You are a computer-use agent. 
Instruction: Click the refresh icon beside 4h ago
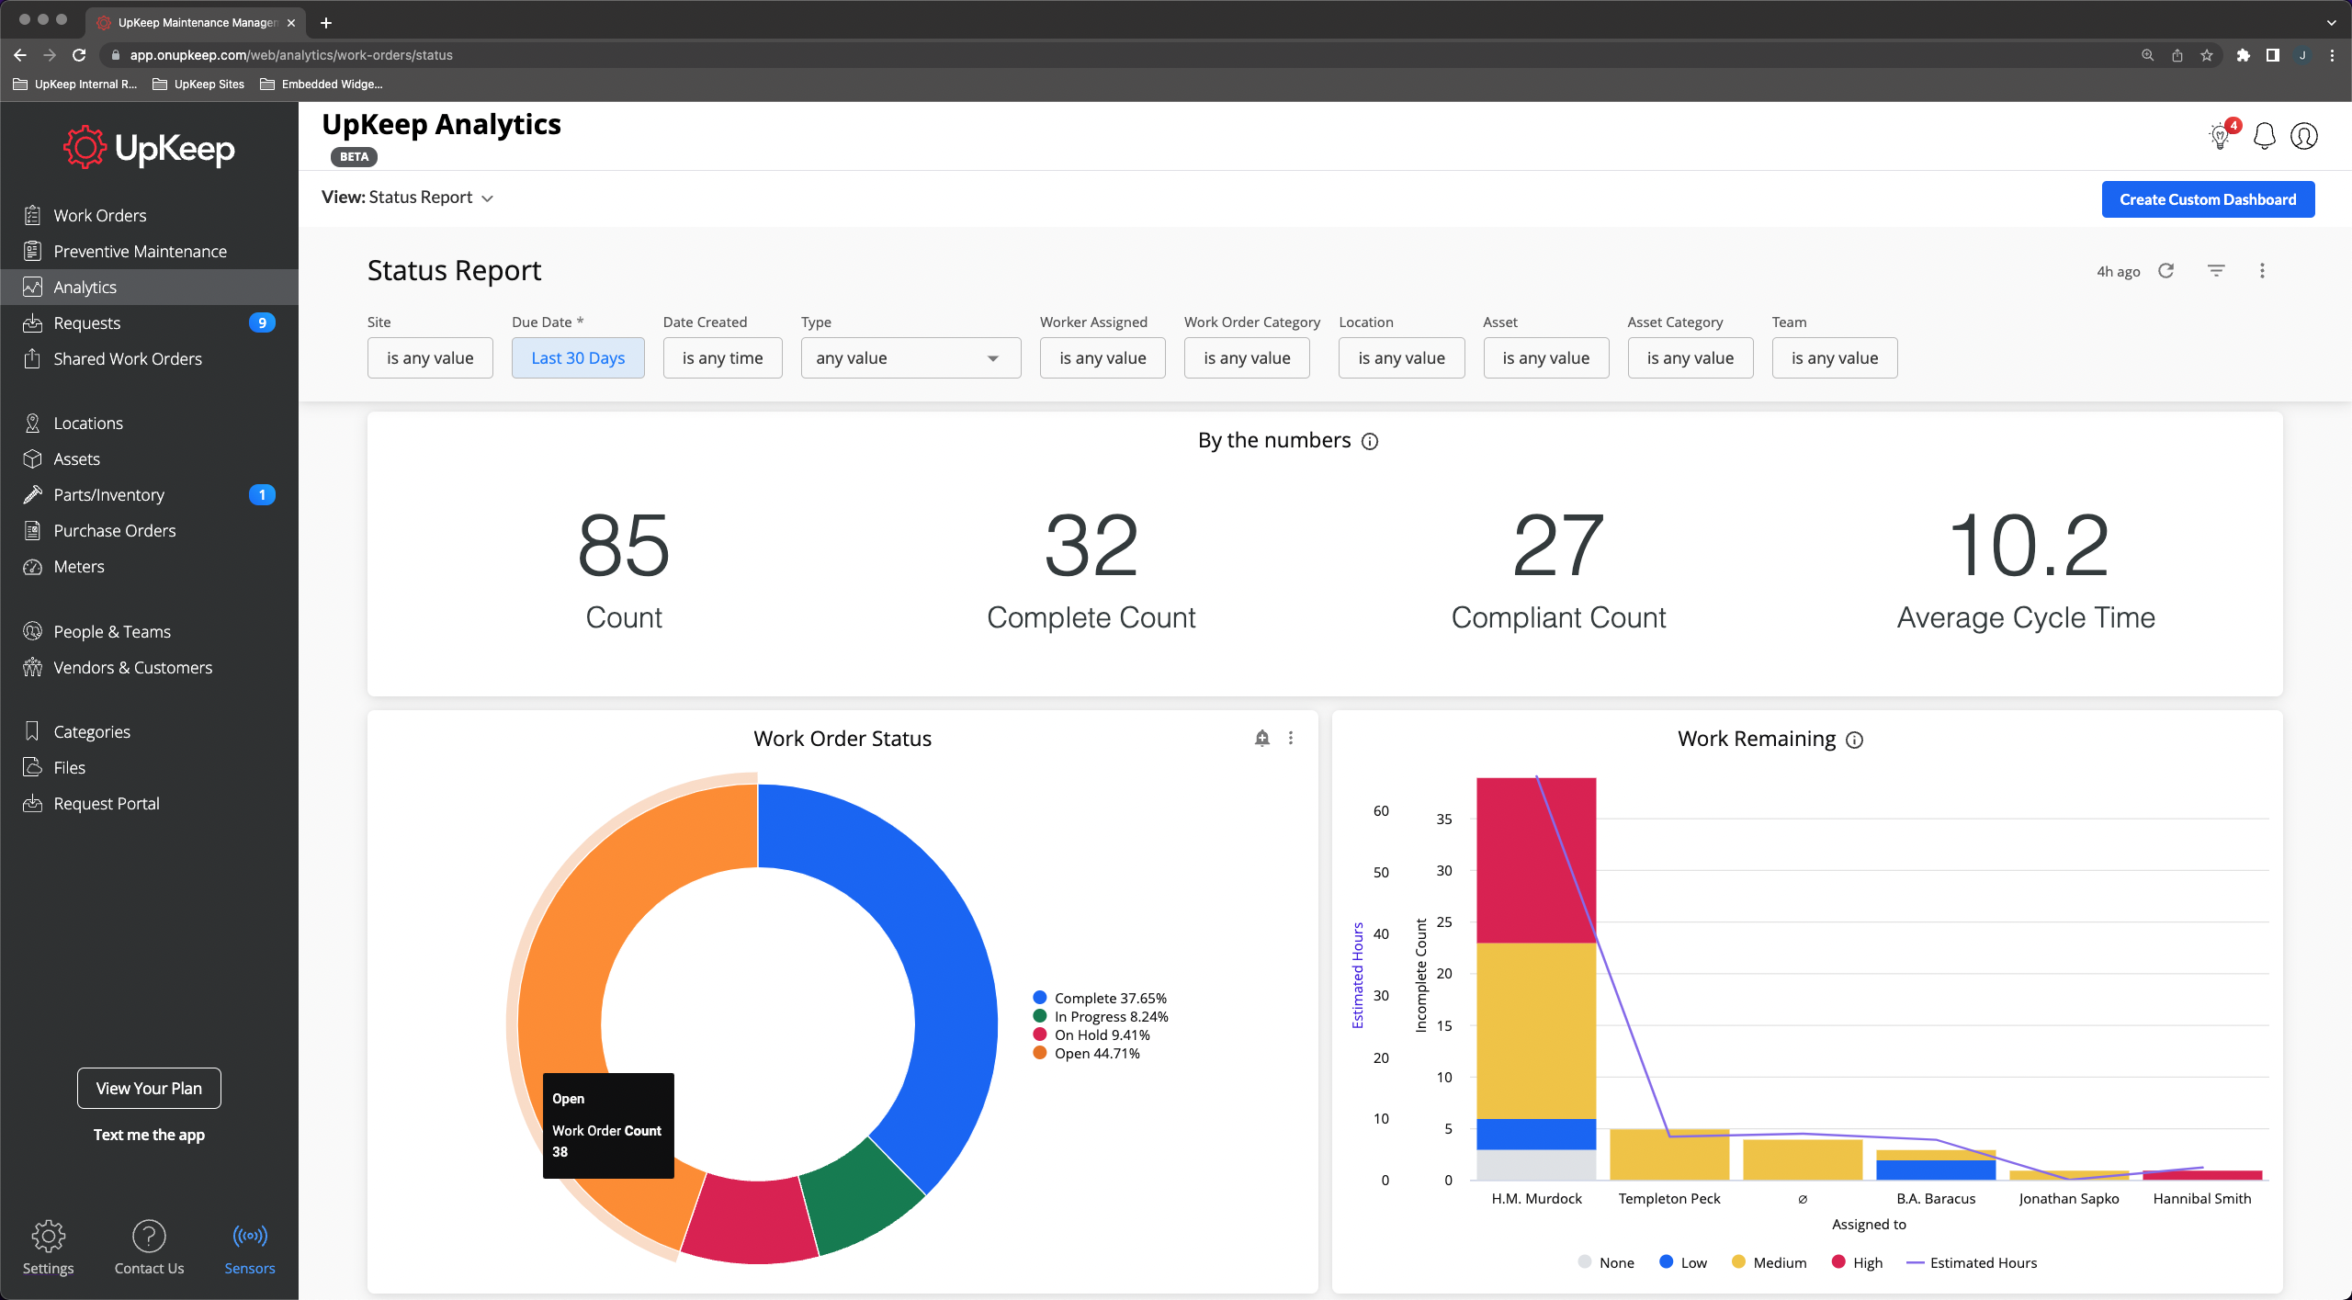[x=2165, y=271]
